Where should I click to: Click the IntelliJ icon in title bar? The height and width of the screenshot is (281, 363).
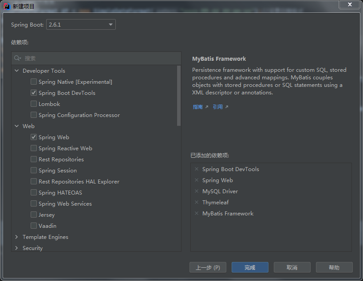click(7, 6)
